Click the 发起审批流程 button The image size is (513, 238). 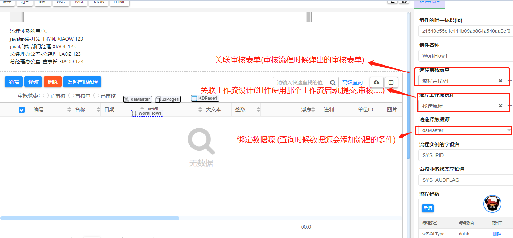(82, 82)
